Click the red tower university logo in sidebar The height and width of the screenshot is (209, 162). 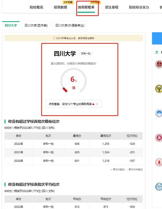tap(159, 162)
